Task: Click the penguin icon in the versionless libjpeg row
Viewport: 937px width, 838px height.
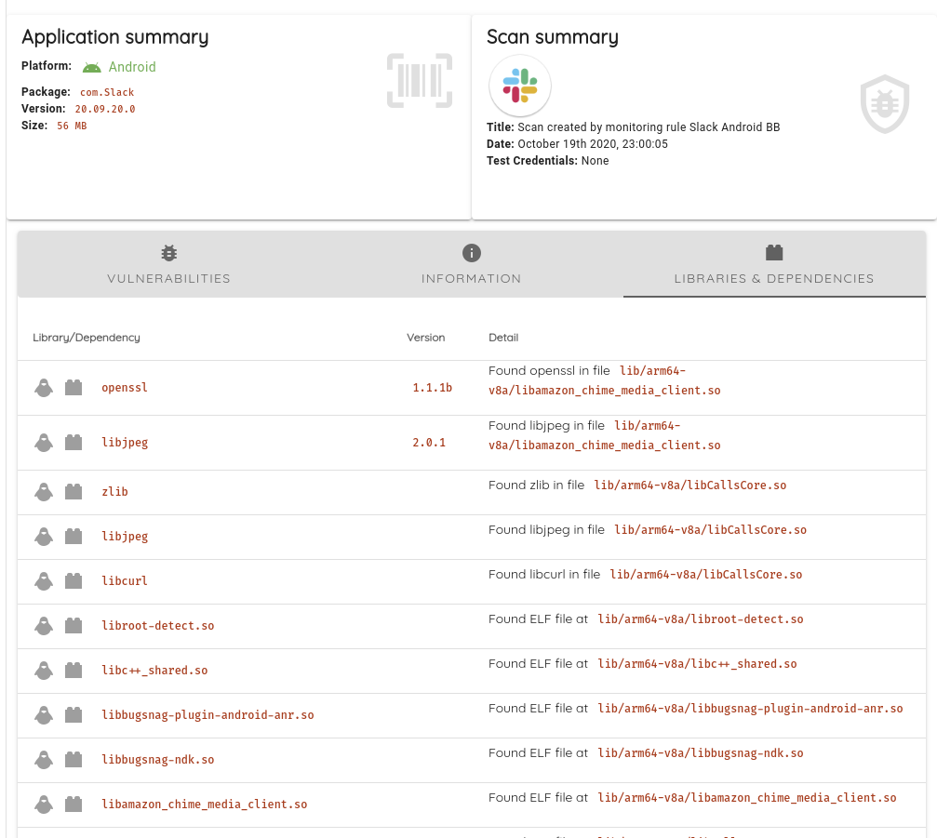Action: tap(44, 537)
